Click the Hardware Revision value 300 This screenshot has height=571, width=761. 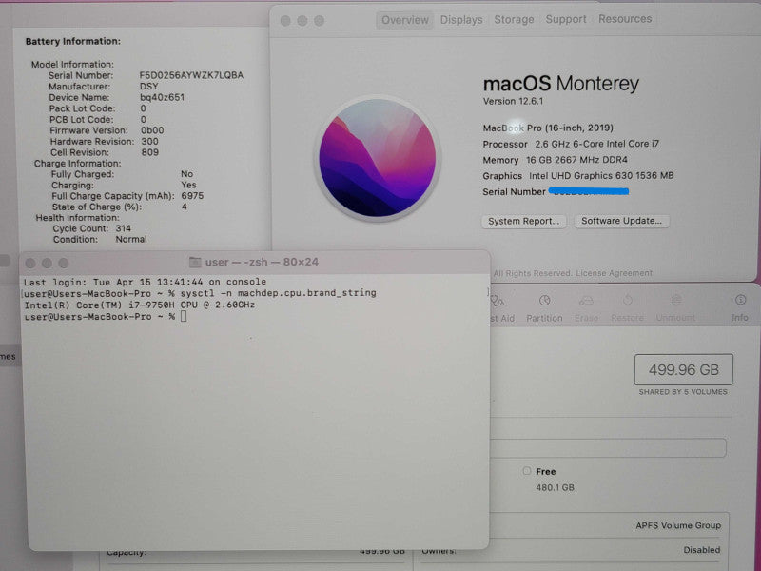click(149, 141)
